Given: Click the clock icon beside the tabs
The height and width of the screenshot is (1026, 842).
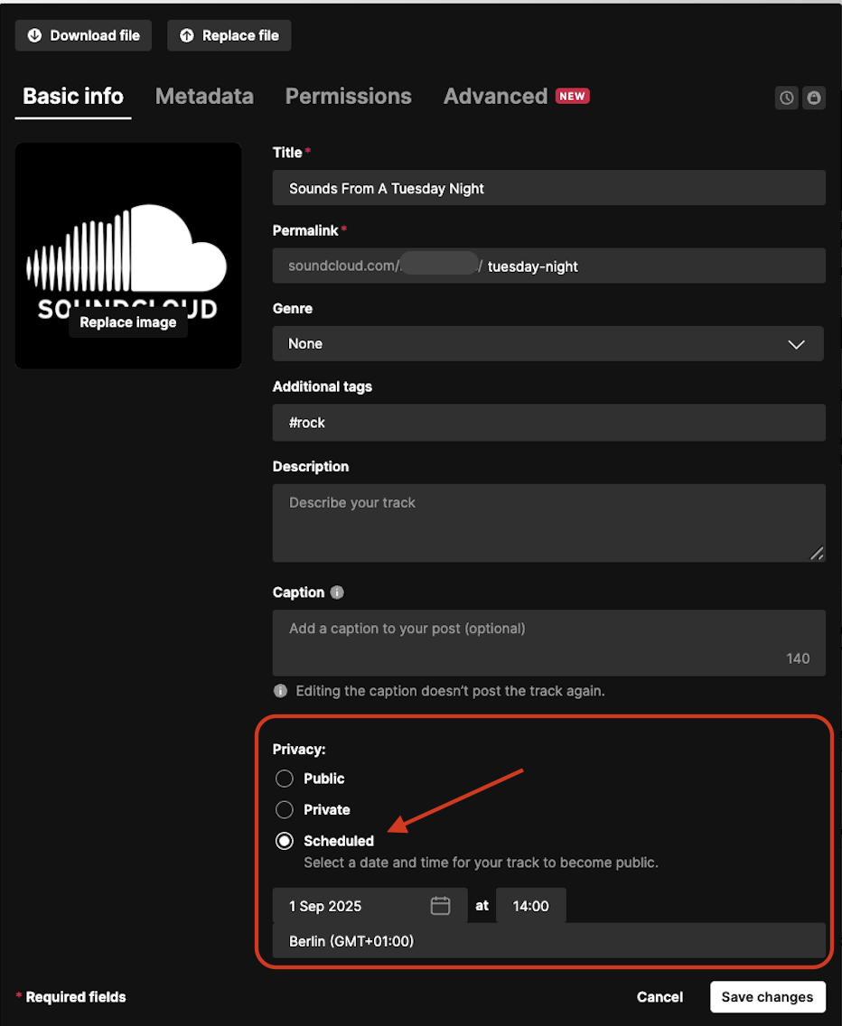Looking at the screenshot, I should click(787, 98).
